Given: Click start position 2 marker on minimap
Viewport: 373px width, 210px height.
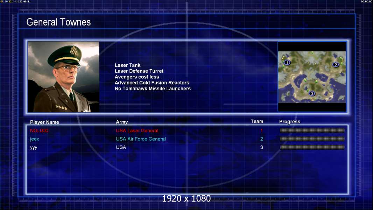Looking at the screenshot, I should click(336, 64).
